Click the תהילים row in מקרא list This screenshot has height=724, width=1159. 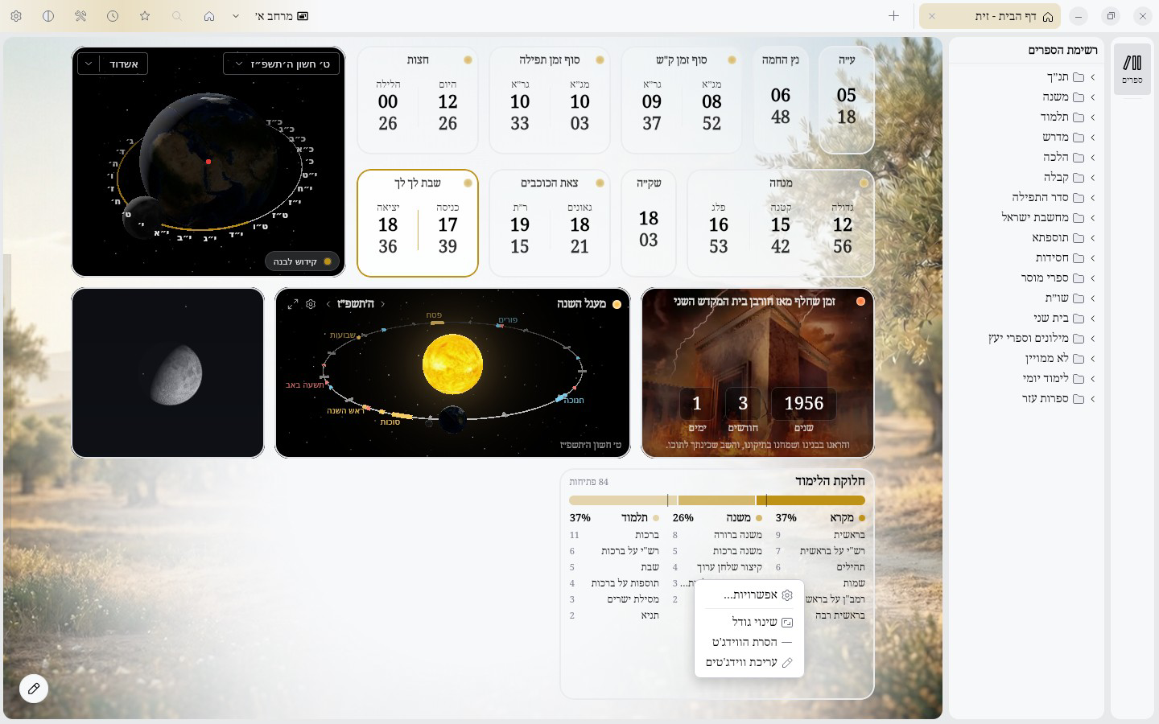tap(820, 567)
